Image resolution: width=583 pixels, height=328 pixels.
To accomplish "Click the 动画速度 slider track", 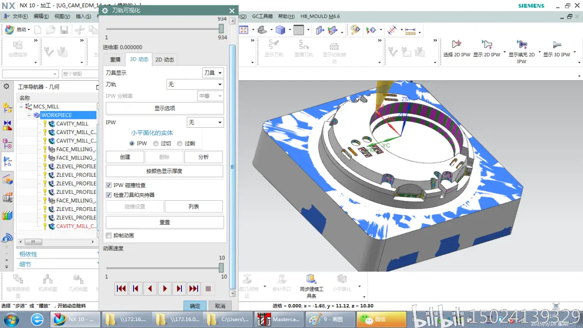I will [x=165, y=268].
